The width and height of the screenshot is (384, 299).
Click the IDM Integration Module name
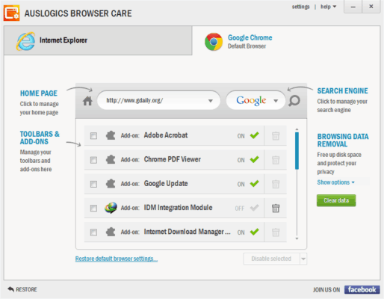[178, 208]
